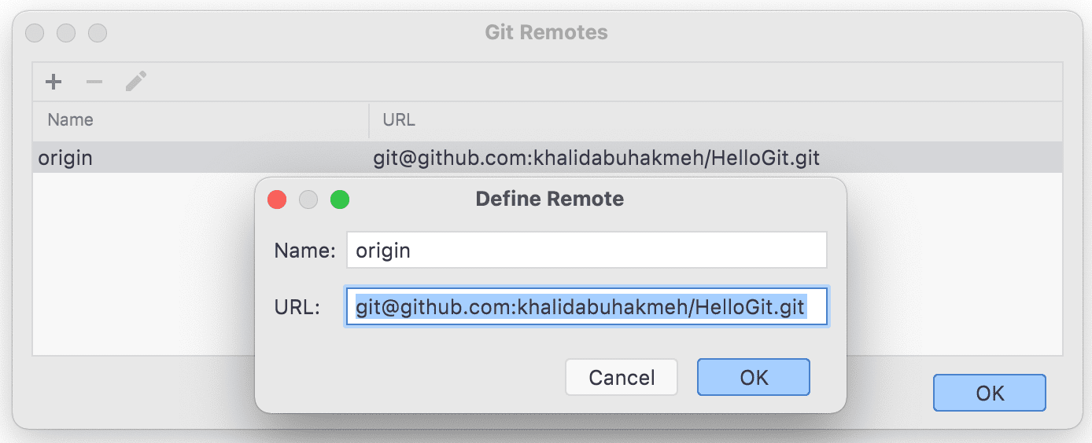Edit remote using the pencil icon

point(136,81)
